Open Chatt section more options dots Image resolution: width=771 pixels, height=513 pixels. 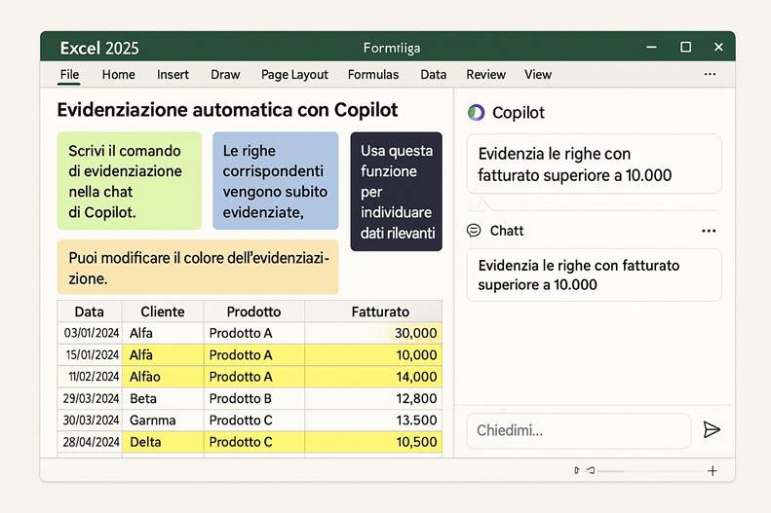pos(709,231)
